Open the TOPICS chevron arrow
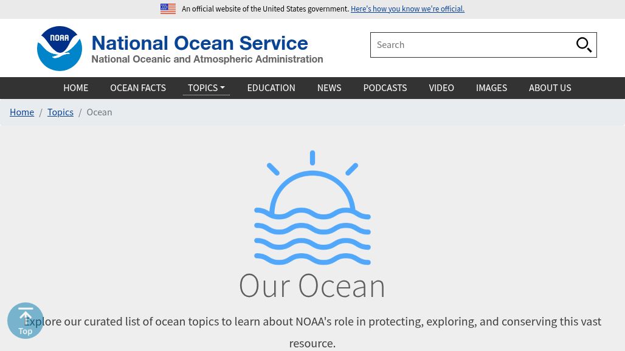The width and height of the screenshot is (625, 351). (x=221, y=87)
